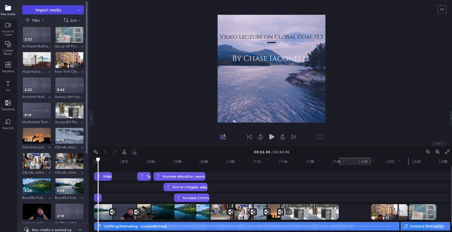Click the 0:24 mark on timeline ruler
This screenshot has height=232, width=452.
coord(151,161)
